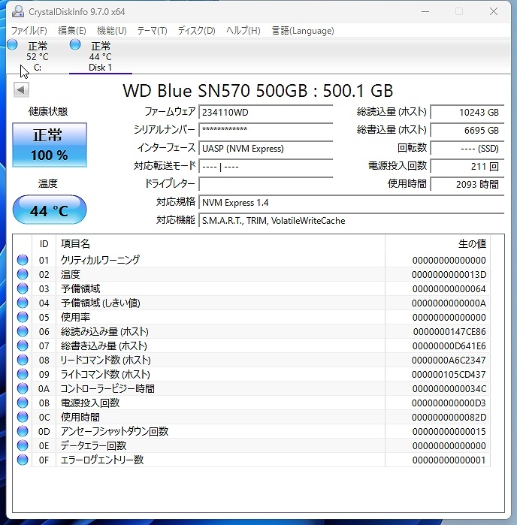Click the 44 °C temperature button

pyautogui.click(x=50, y=210)
